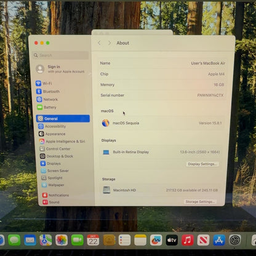
Task: Launch Apple TV from the Dock
Action: tap(172, 240)
